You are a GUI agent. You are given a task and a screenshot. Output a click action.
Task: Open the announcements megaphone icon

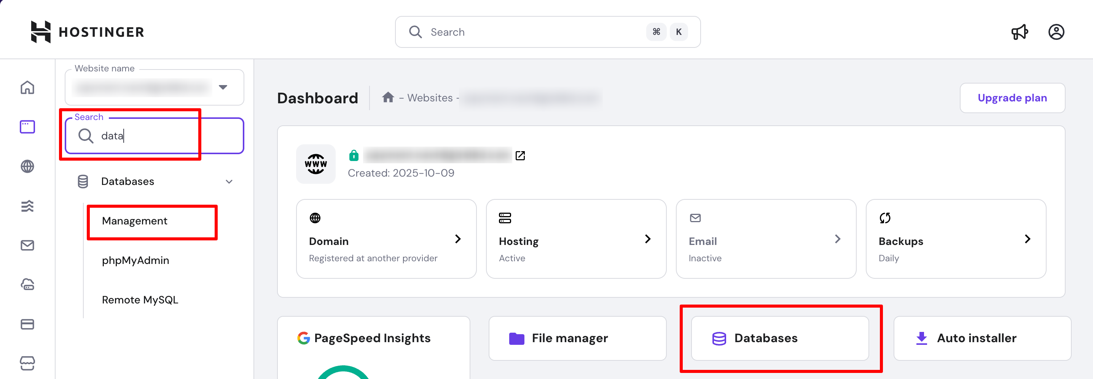[1019, 32]
